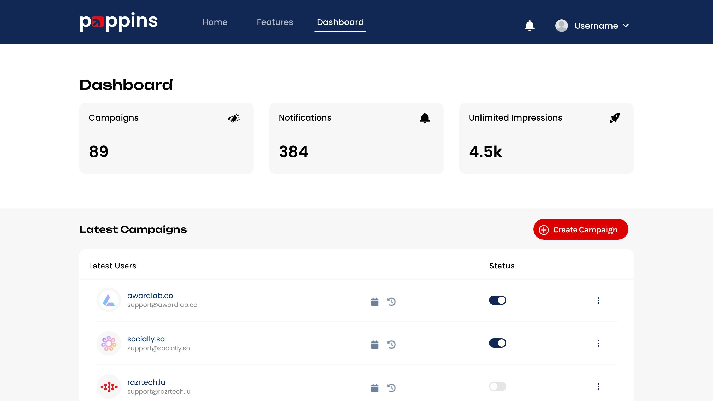Open history icon for awardlab.co row
The image size is (713, 401).
point(391,302)
